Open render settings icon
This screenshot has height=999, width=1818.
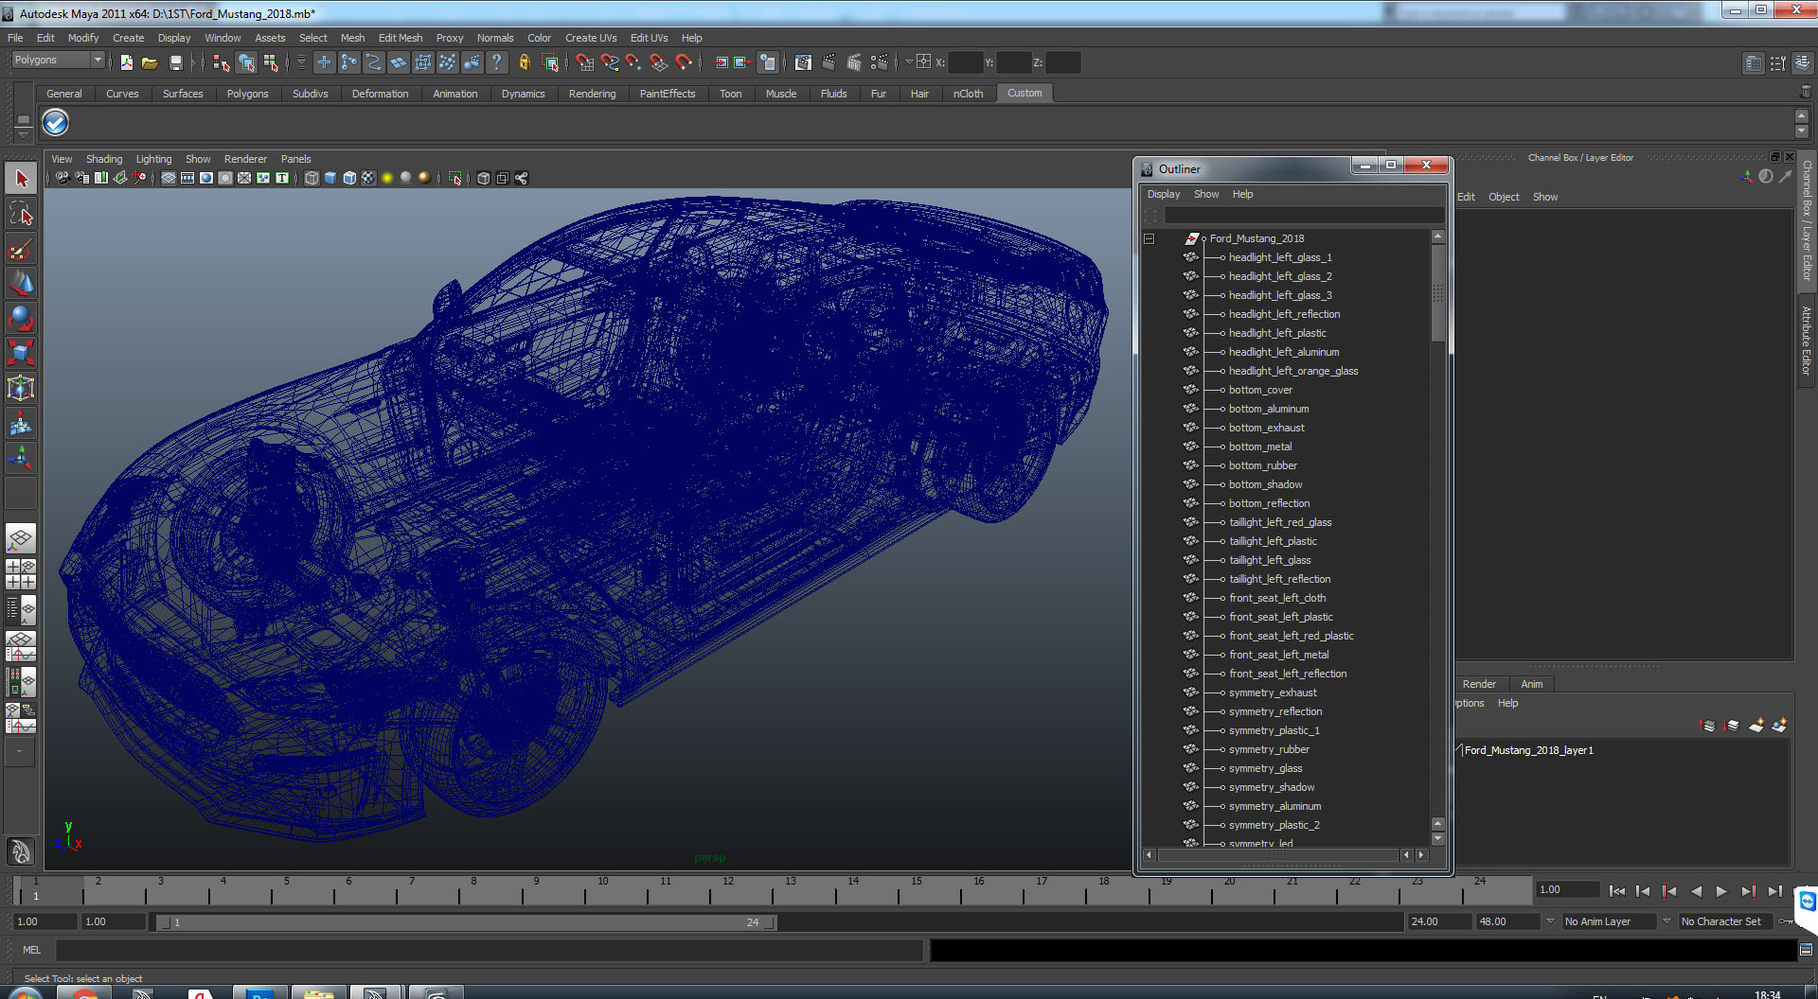point(880,62)
